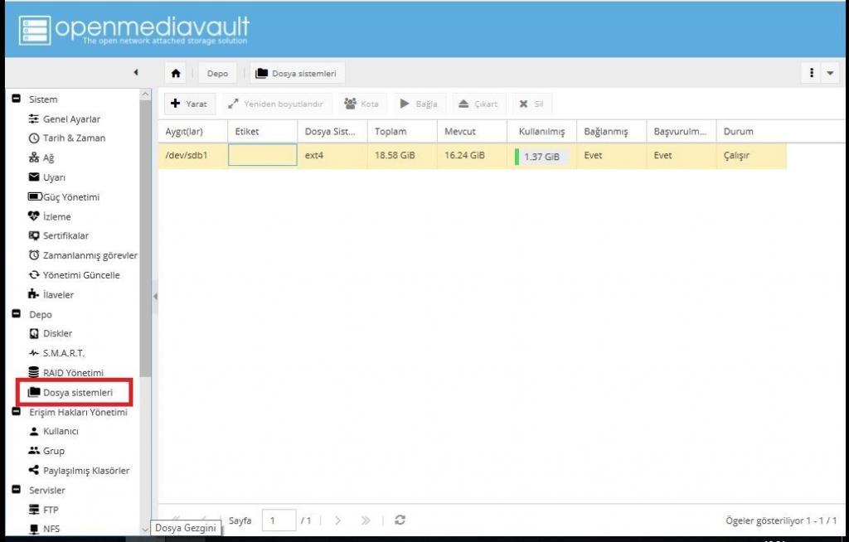Click Dosya sistemleri breadcrumb
The width and height of the screenshot is (849, 542).
(x=297, y=73)
